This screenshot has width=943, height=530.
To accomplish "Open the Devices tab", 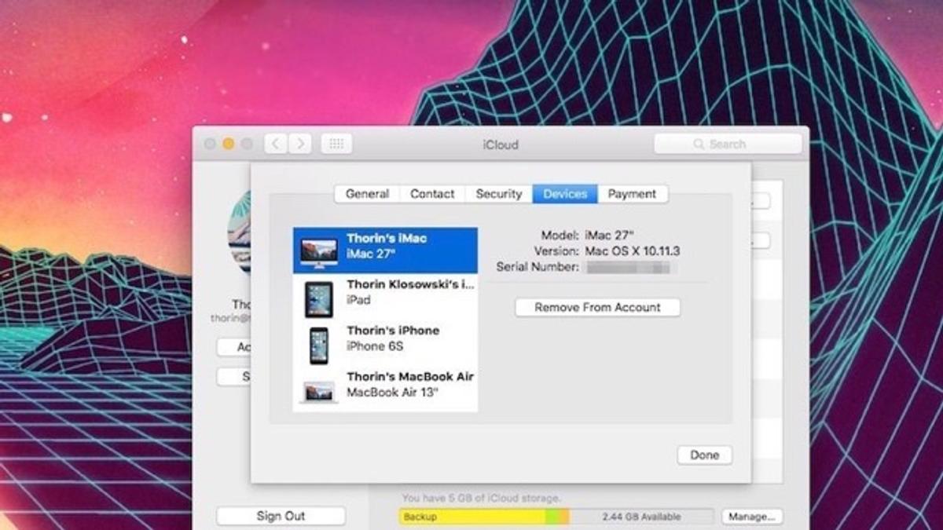I will (565, 193).
